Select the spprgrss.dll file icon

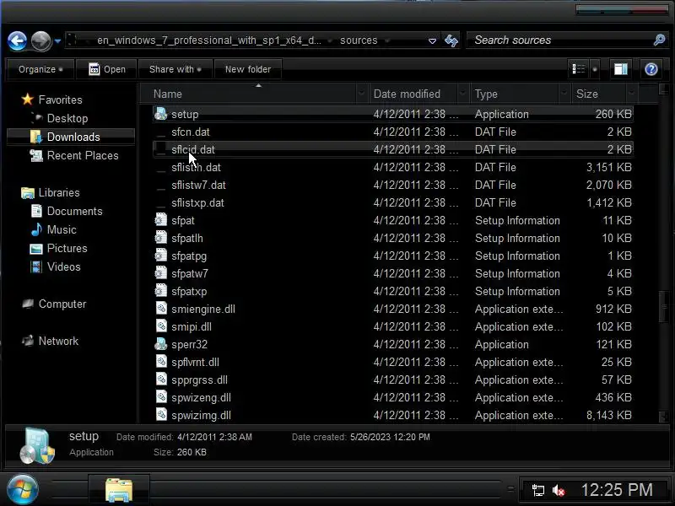click(161, 380)
